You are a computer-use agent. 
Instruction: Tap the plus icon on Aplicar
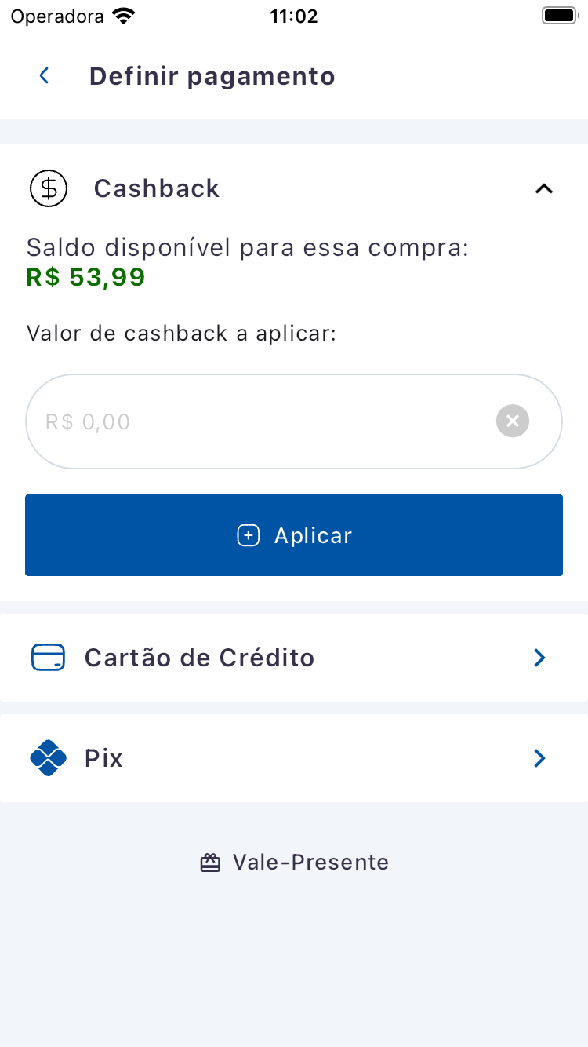tap(249, 535)
